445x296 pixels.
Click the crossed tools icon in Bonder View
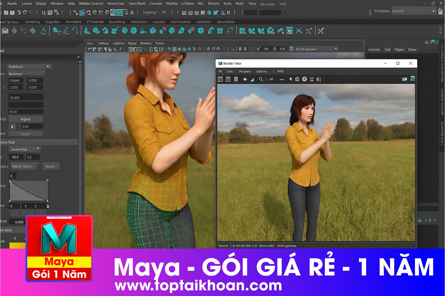pyautogui.click(x=312, y=79)
